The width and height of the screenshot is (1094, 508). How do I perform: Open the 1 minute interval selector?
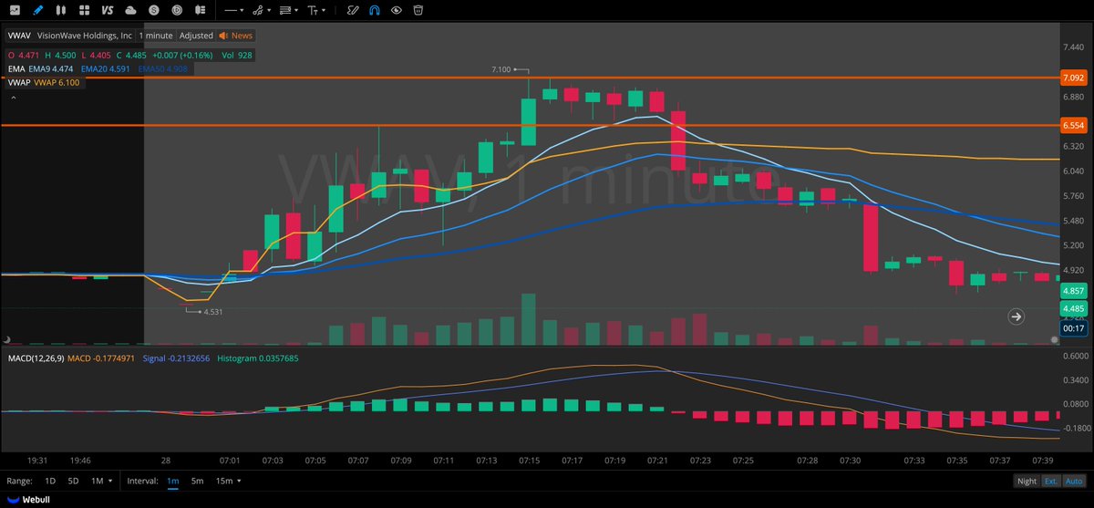pyautogui.click(x=156, y=36)
